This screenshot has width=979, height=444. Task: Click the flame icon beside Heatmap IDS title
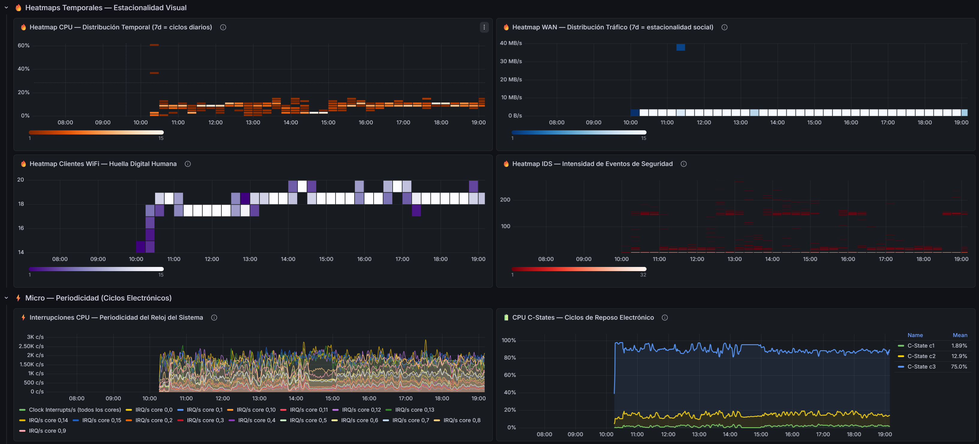(506, 164)
